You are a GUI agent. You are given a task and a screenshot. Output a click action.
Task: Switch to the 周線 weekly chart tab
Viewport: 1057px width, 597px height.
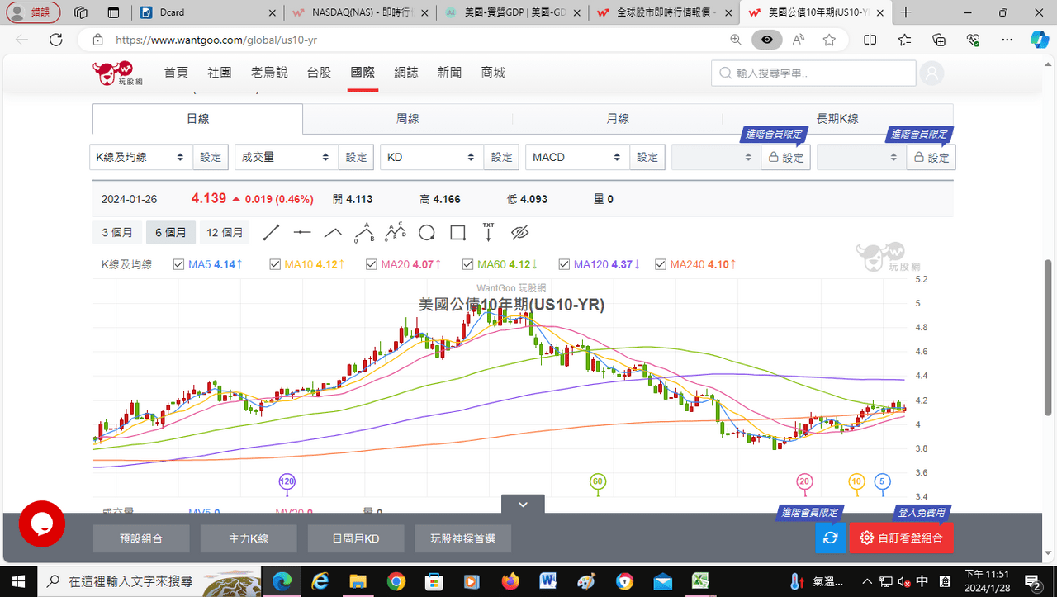(408, 119)
